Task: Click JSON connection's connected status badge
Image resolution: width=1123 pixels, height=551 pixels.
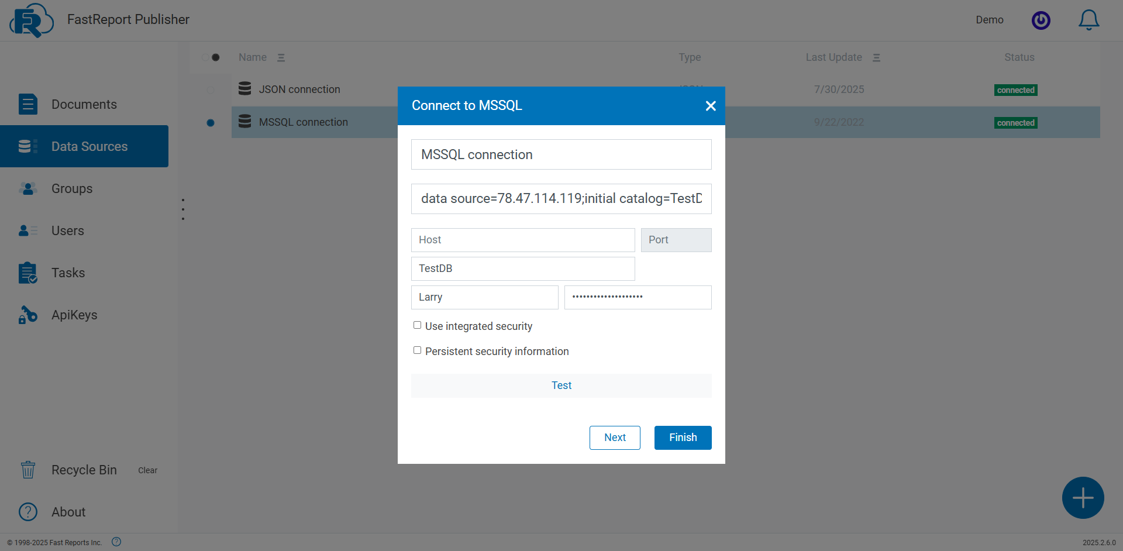Action: (x=1016, y=90)
